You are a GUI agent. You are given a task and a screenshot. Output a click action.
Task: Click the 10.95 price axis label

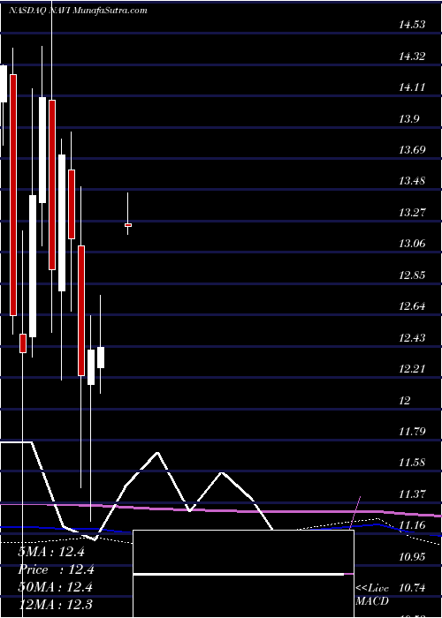pos(412,557)
